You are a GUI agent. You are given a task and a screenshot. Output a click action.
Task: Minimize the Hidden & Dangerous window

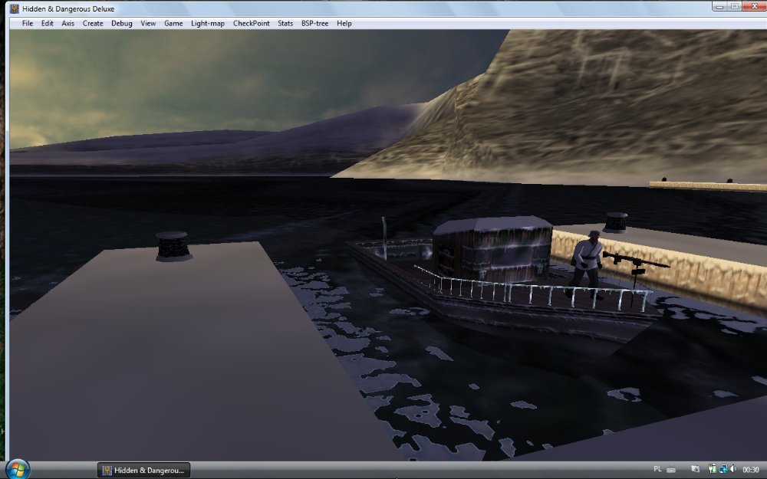719,6
